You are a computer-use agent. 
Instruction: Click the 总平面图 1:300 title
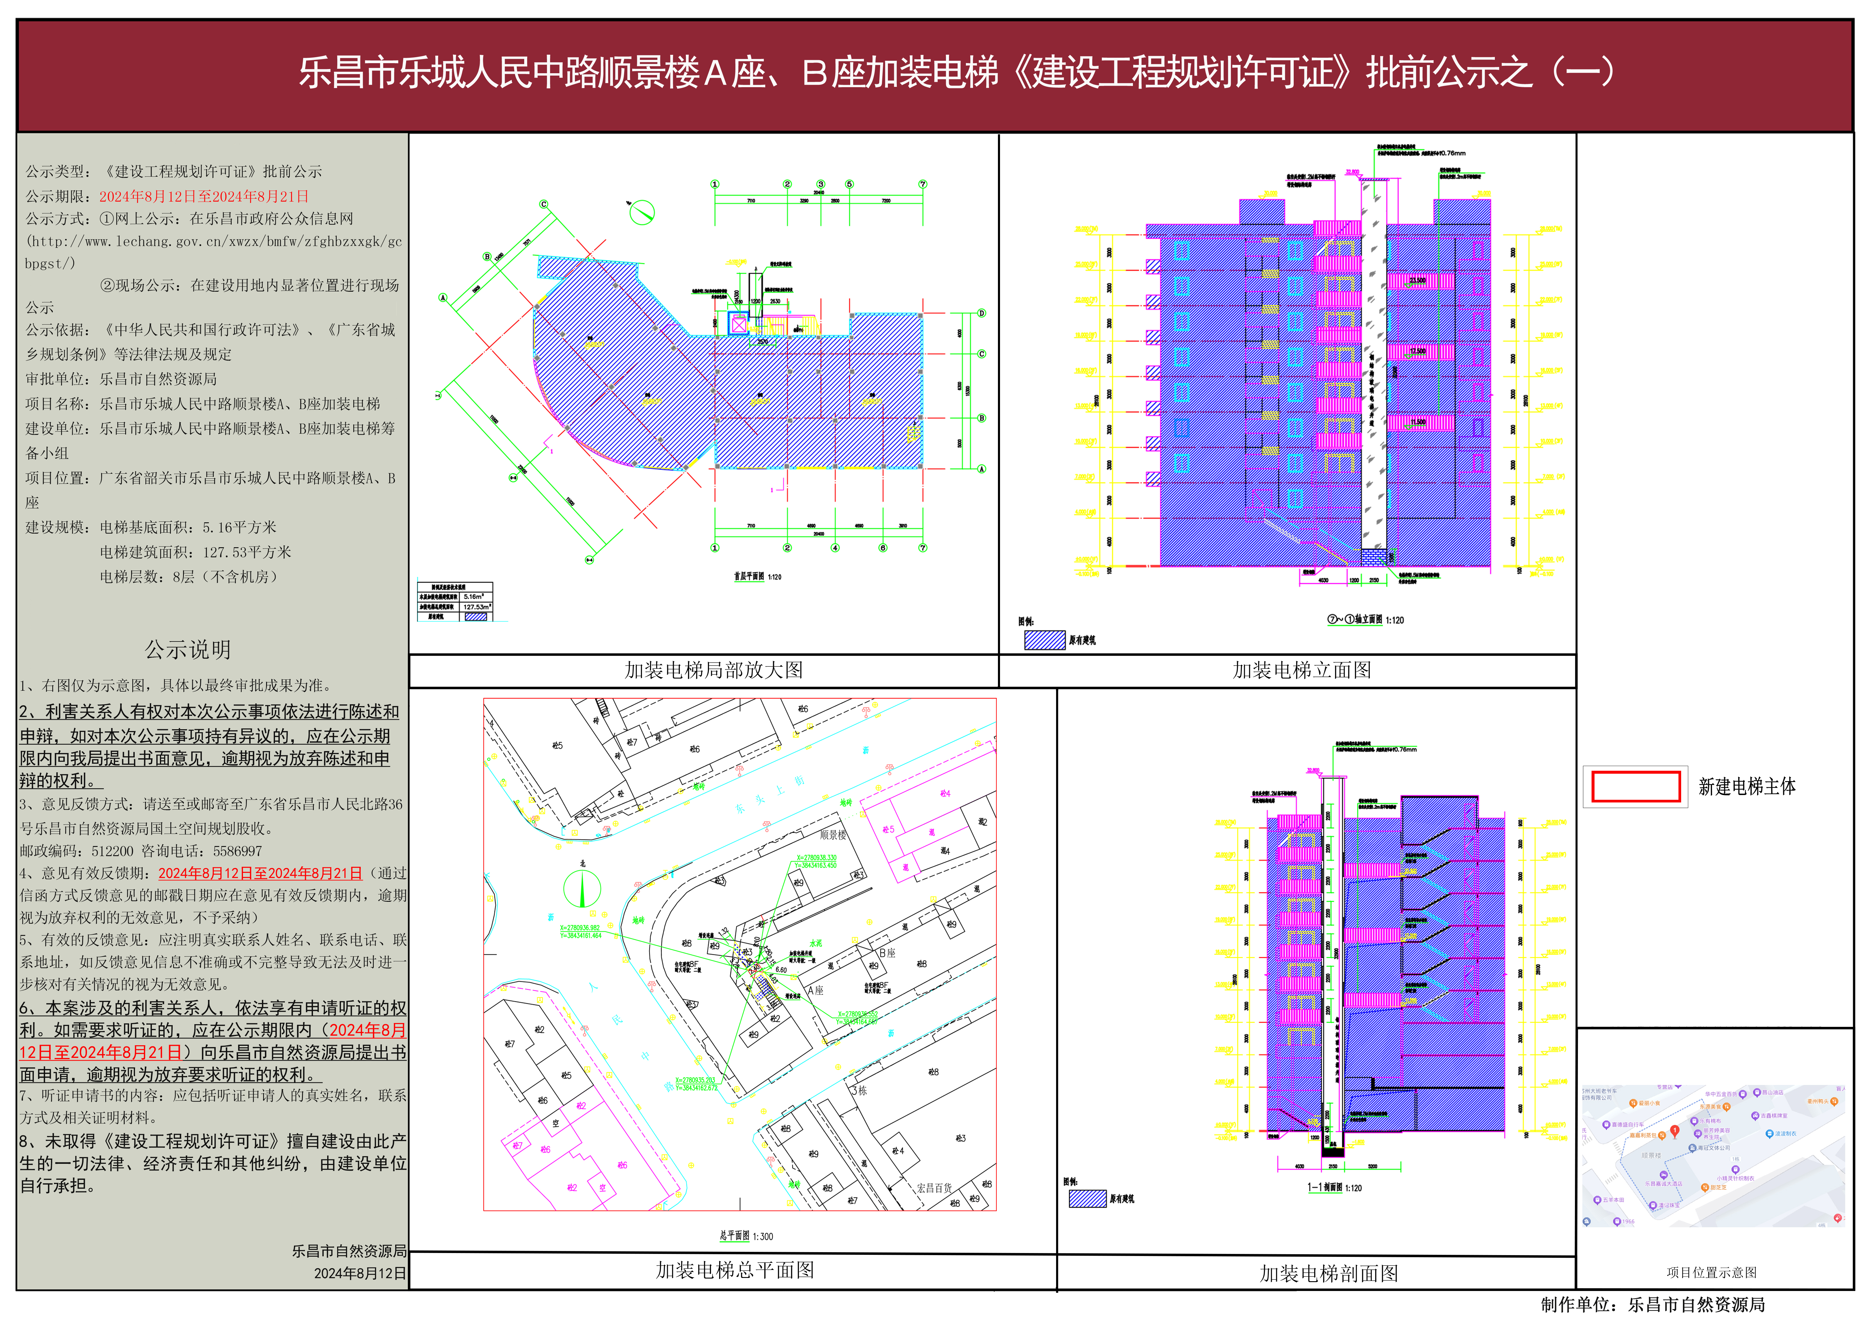(x=746, y=1236)
